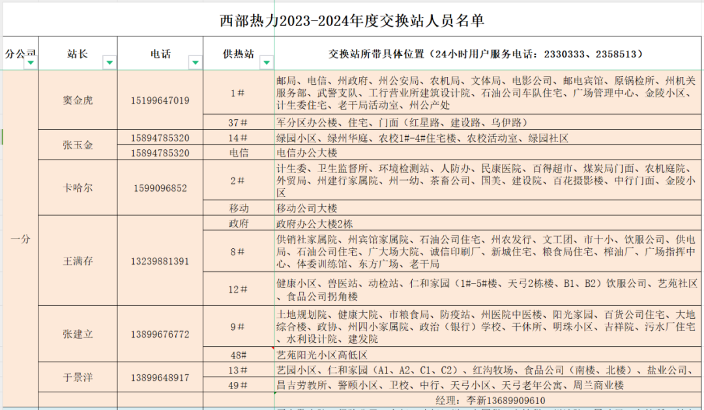Select phone 15894785320 in the 电信 row
This screenshot has width=704, height=410.
click(x=160, y=153)
